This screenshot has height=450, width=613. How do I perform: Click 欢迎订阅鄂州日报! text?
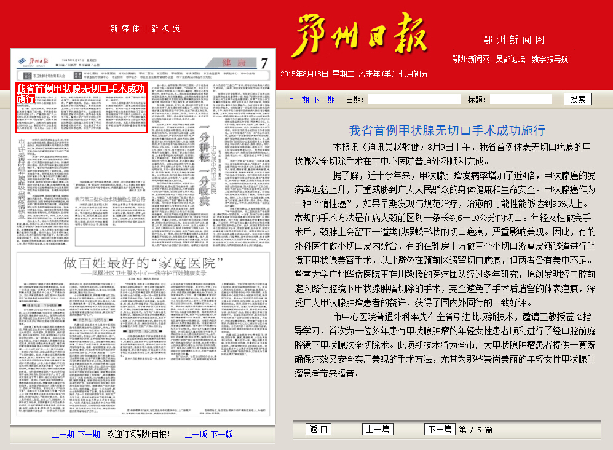(138, 435)
